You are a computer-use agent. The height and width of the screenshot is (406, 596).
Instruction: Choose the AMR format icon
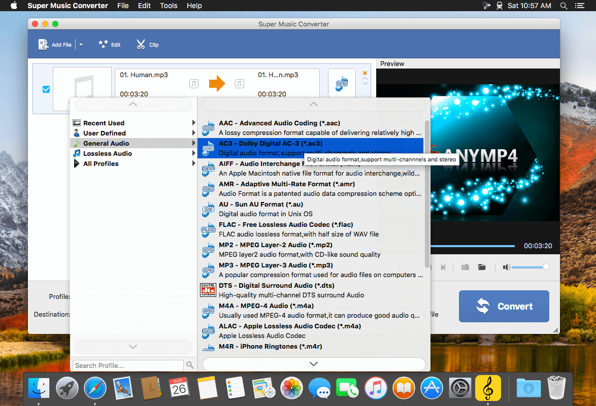208,189
